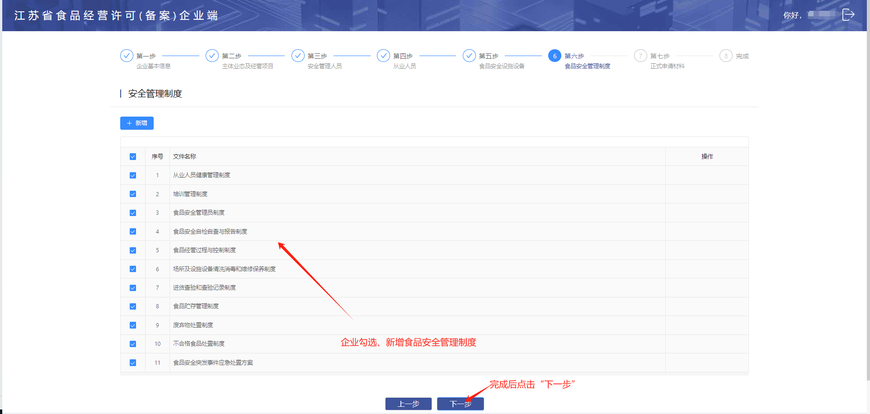Click the step 7 numbered circle

[x=640, y=56]
